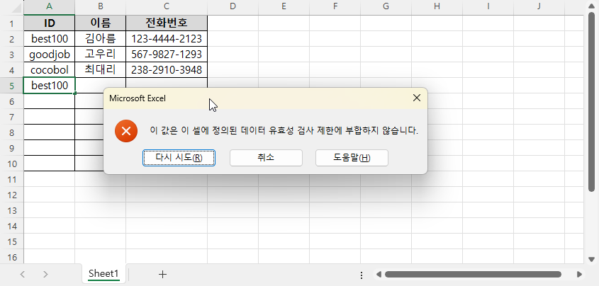Select column C header
Image resolution: width=599 pixels, height=286 pixels.
[x=167, y=6]
